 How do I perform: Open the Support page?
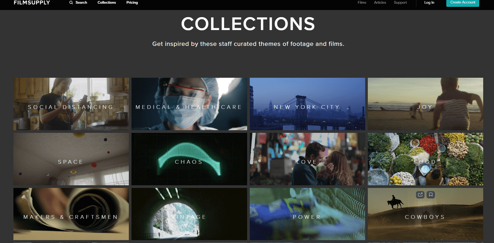pyautogui.click(x=400, y=2)
